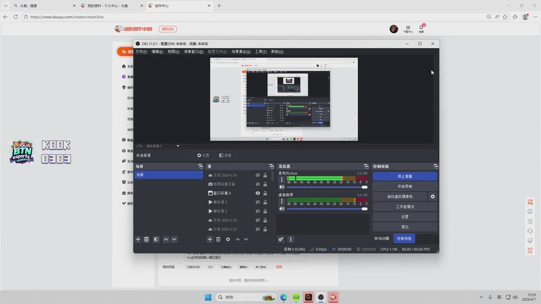Screen dimensions: 541x304
Task: Pop out the Audio Mixer dock panel
Action: pyautogui.click(x=366, y=166)
